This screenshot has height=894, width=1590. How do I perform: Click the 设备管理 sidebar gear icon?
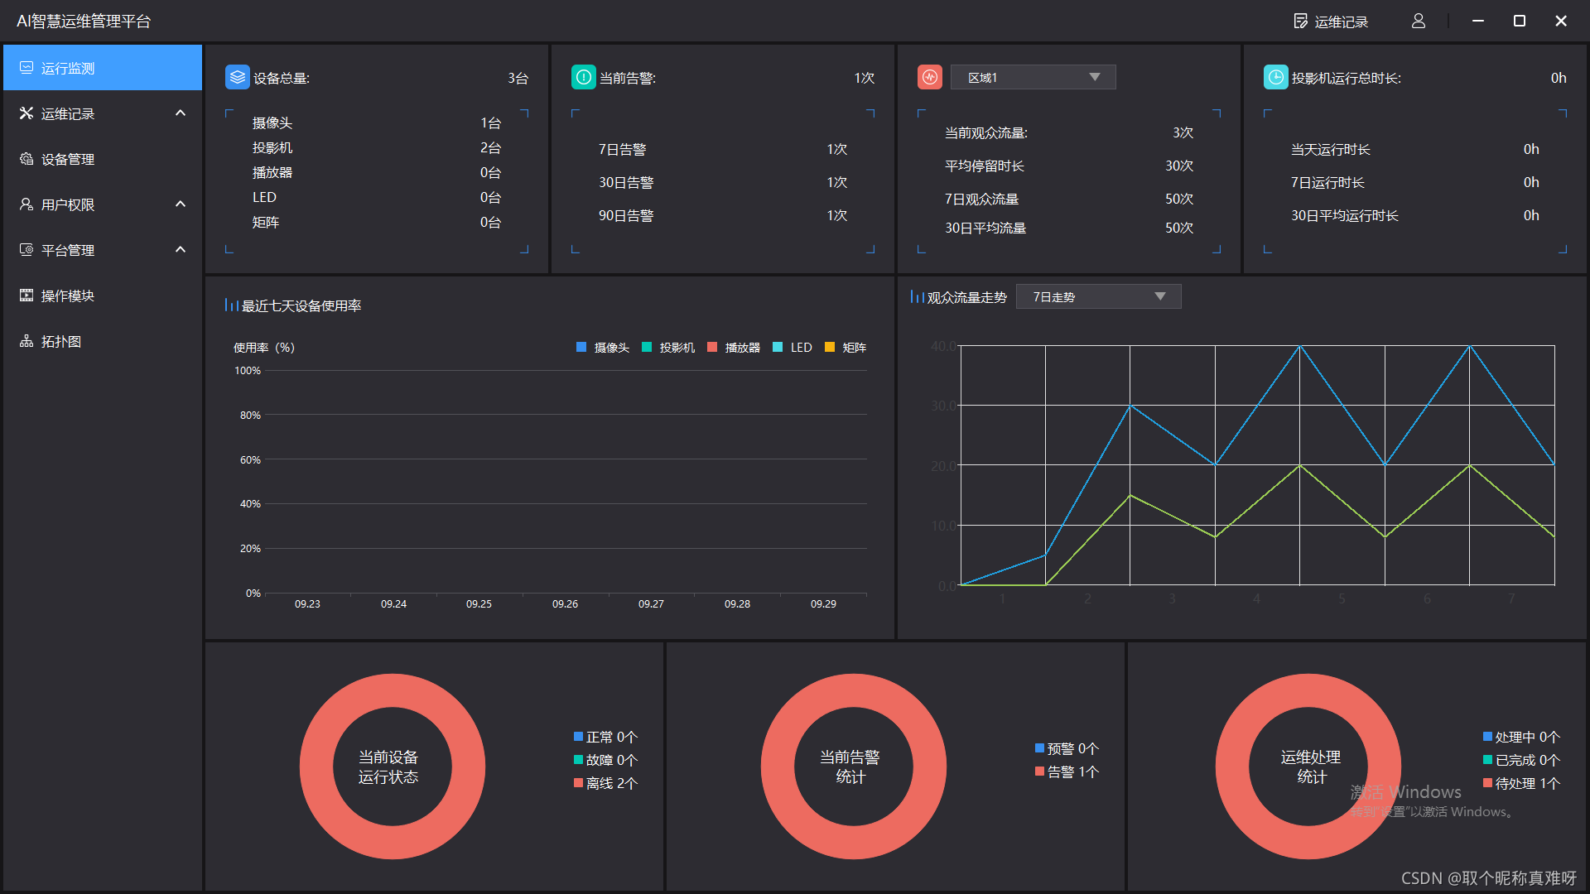click(26, 159)
